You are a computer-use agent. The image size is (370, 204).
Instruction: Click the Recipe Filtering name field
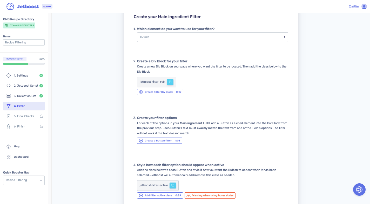24,42
